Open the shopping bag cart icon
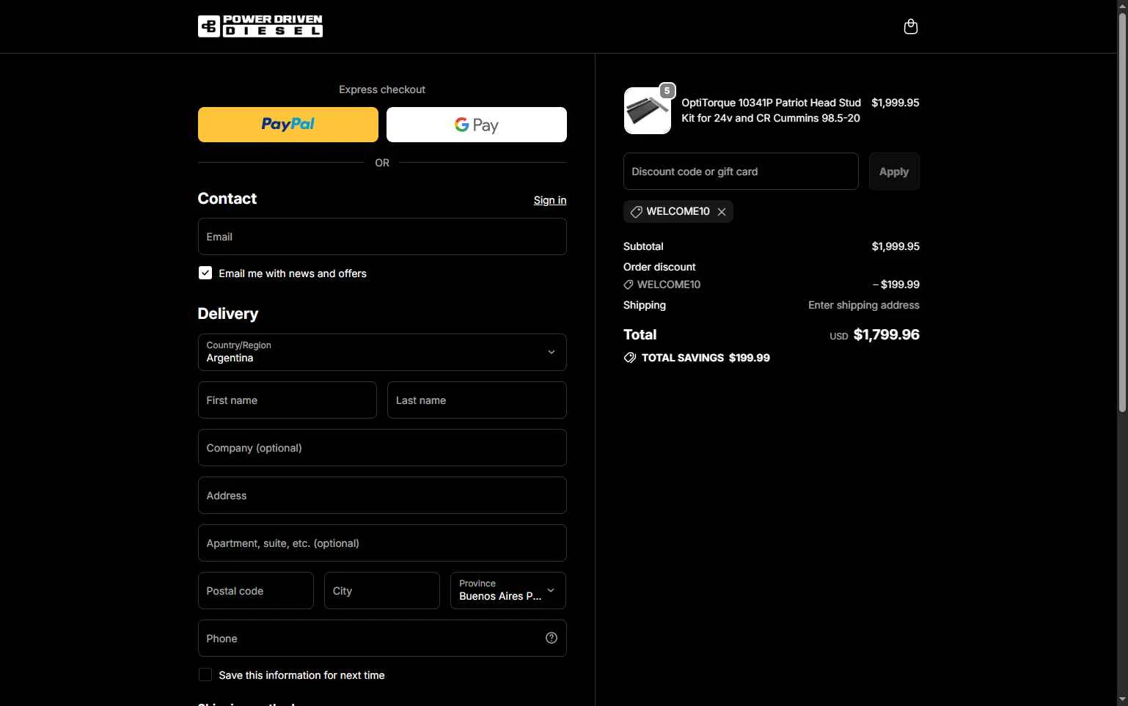 point(910,26)
